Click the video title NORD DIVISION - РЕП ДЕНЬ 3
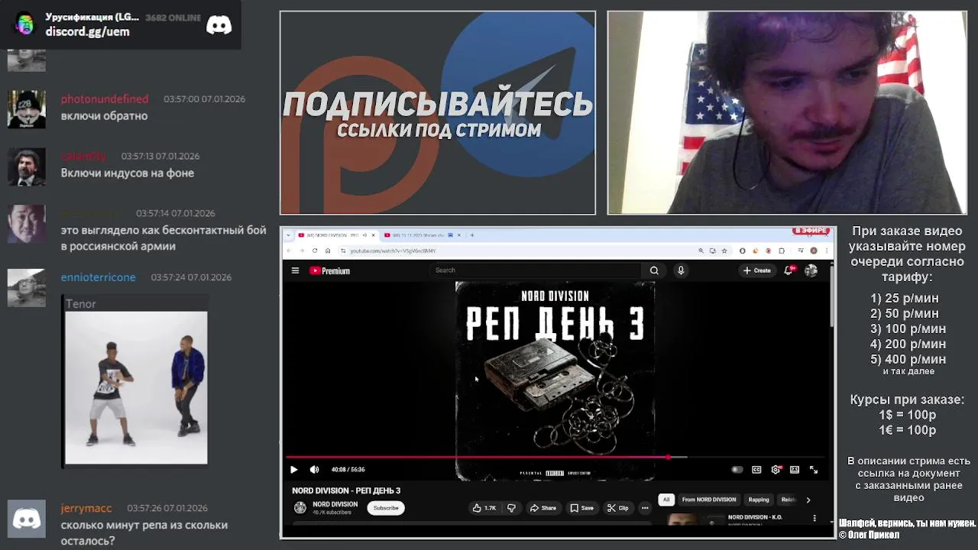Image resolution: width=978 pixels, height=550 pixels. 346,490
